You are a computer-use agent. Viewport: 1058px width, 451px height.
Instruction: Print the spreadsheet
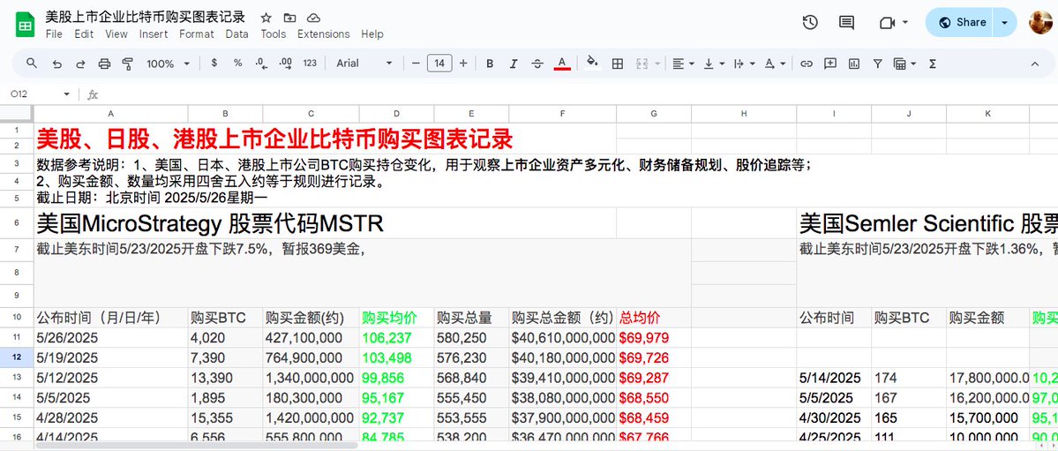[104, 64]
